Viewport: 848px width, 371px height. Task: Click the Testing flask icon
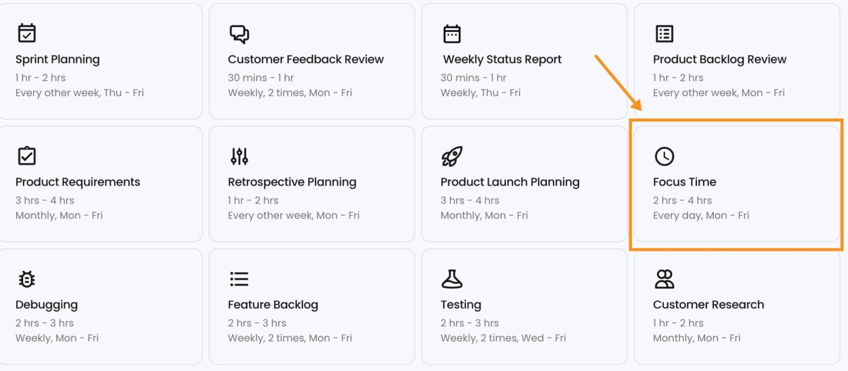click(x=452, y=279)
